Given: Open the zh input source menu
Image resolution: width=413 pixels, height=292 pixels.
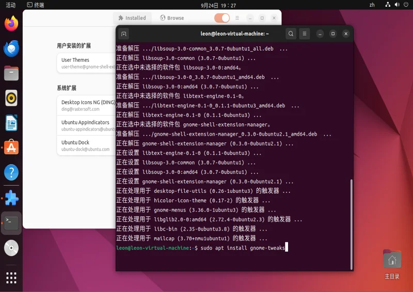Looking at the screenshot, I should click(372, 5).
